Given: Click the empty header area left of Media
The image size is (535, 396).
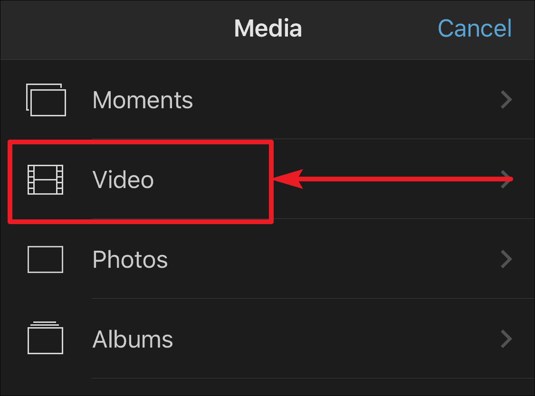Looking at the screenshot, I should click(117, 29).
